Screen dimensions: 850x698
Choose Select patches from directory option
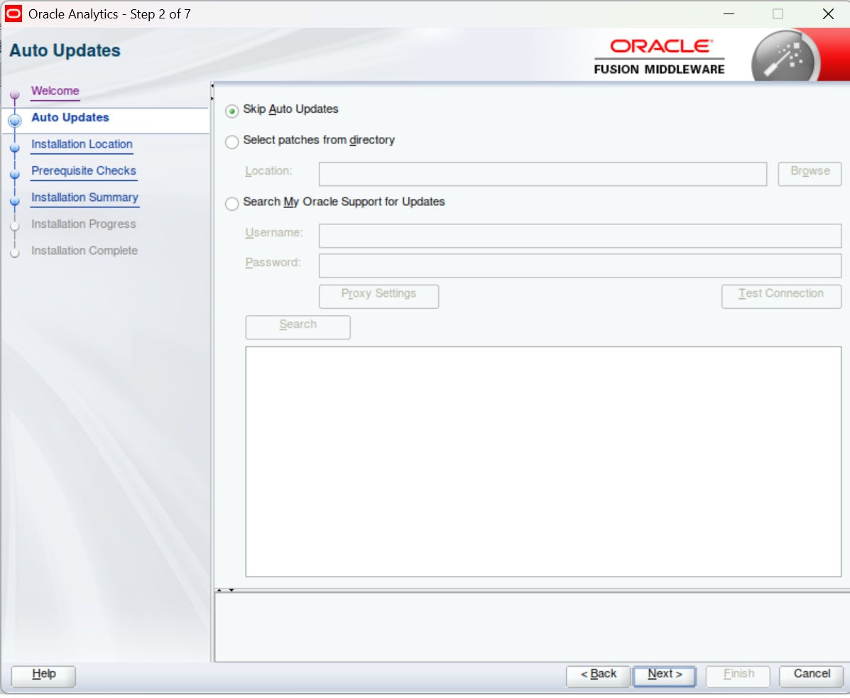pos(232,142)
